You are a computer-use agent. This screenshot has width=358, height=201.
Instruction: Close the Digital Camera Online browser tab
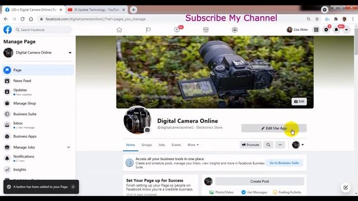point(61,10)
